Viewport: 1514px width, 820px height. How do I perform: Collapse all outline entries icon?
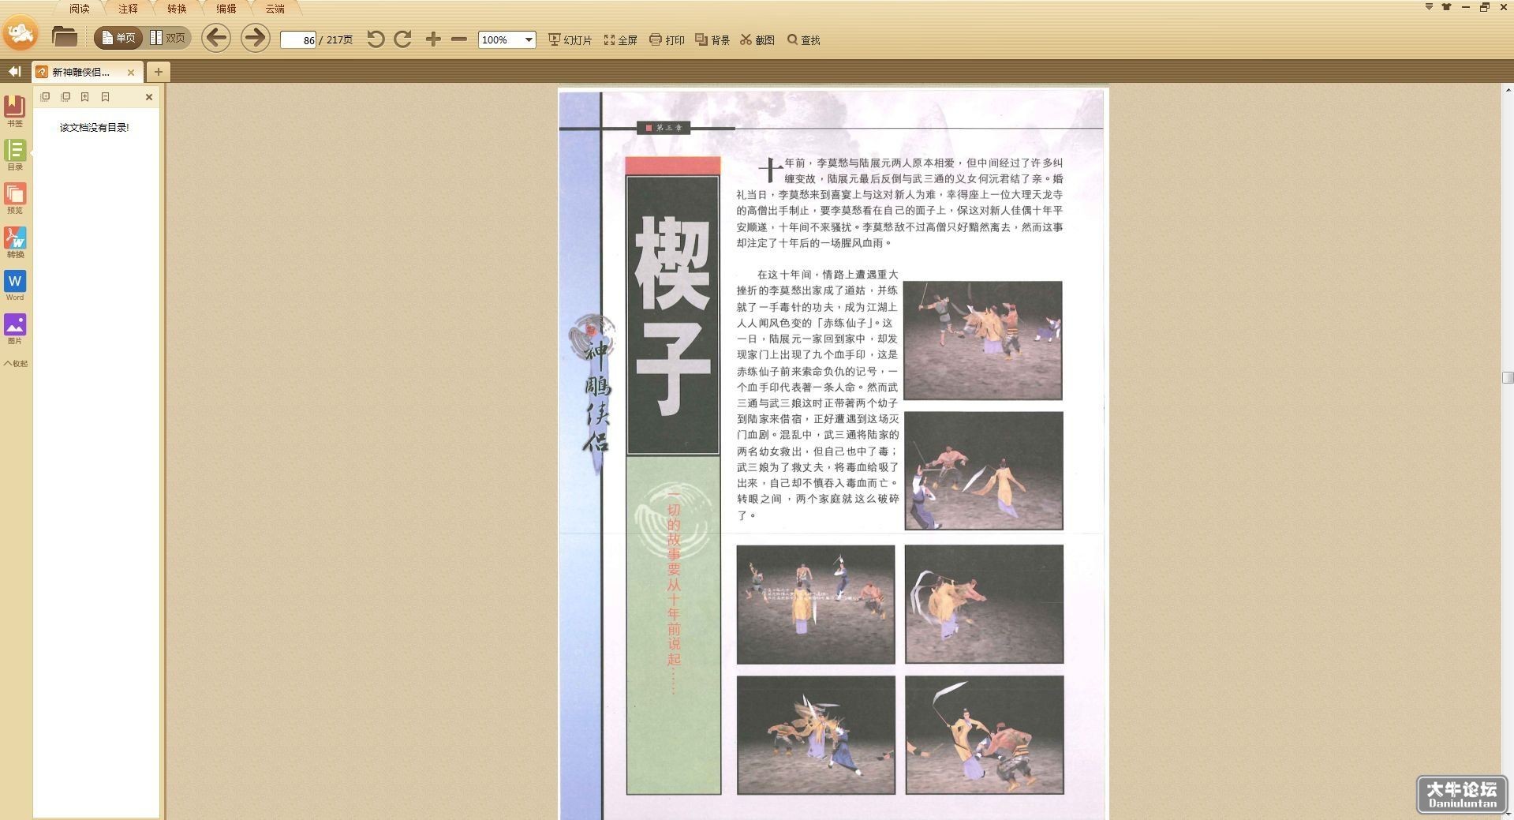click(x=65, y=97)
